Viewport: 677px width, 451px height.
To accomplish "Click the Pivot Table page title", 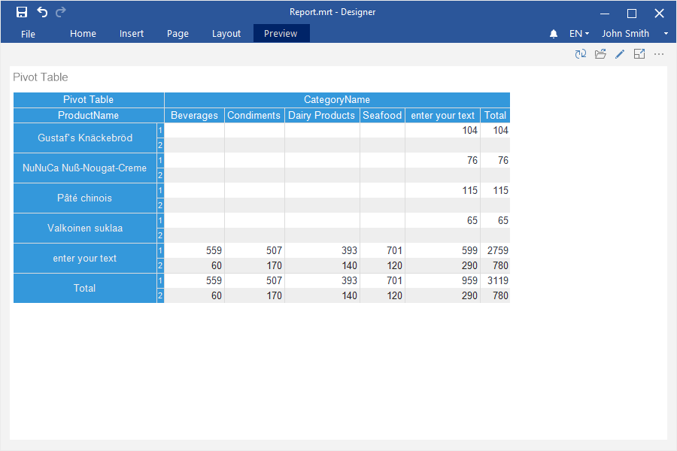I will 41,77.
